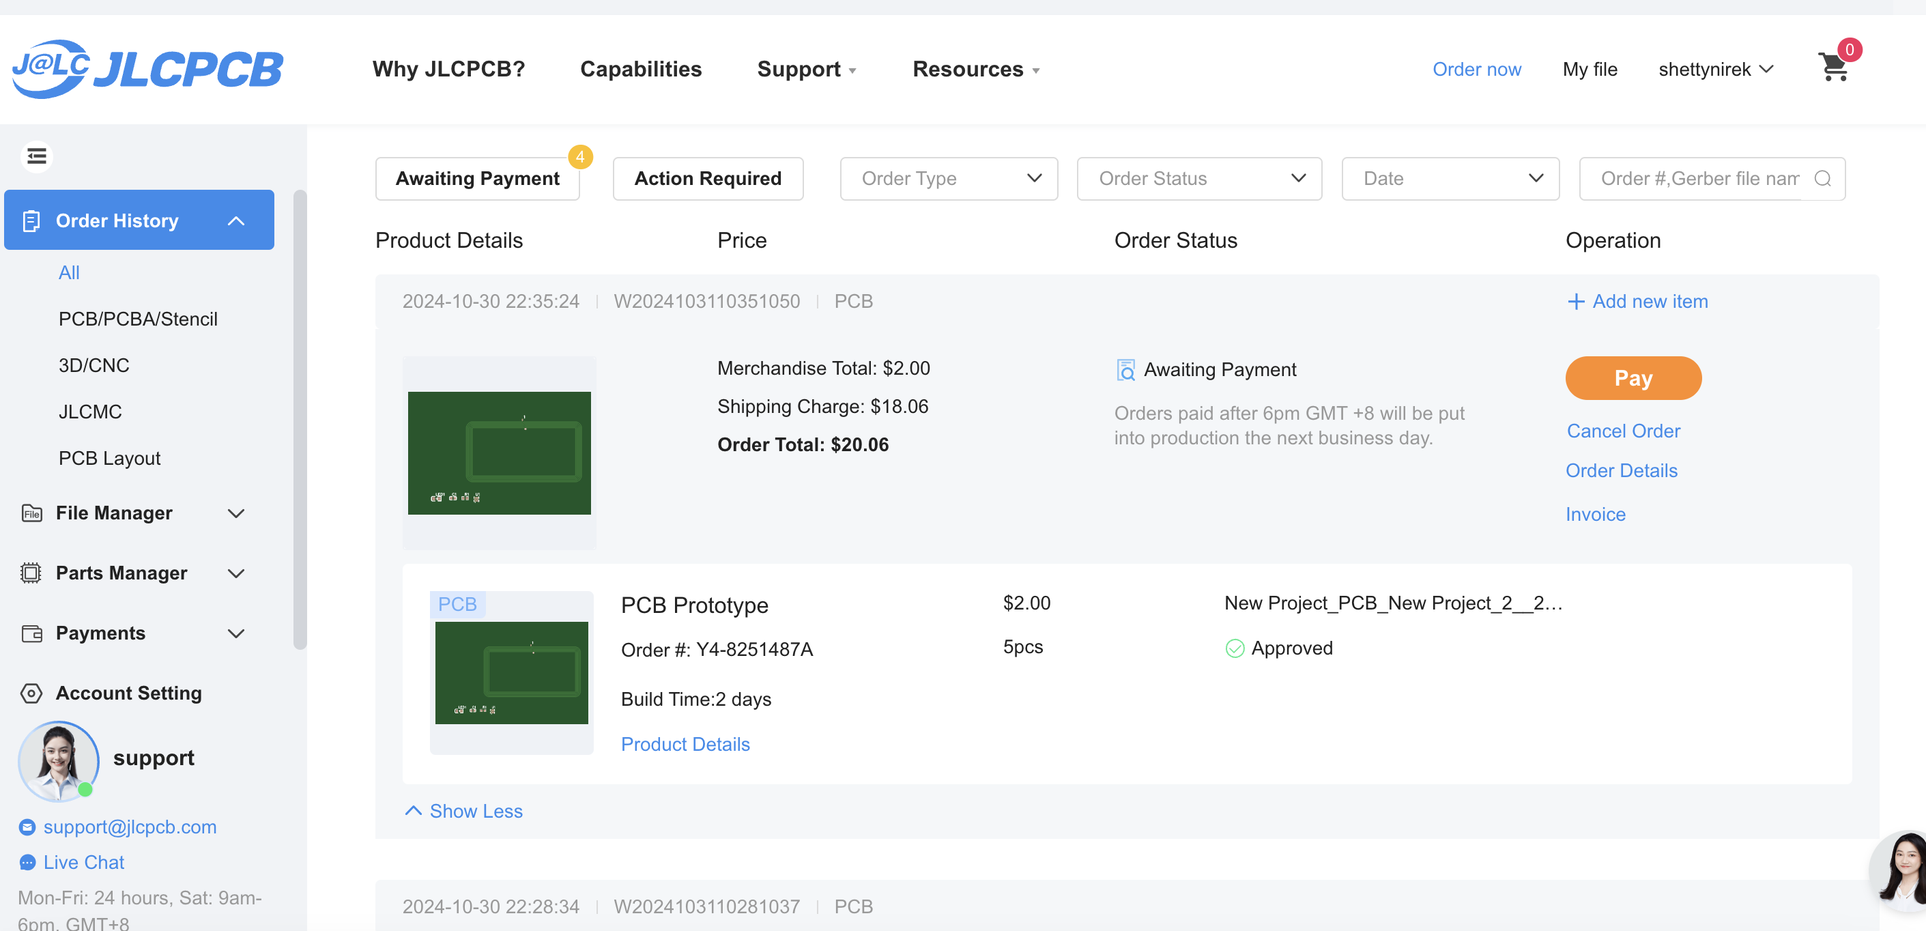
Task: Click the sidebar vertical scrollbar
Action: (300, 419)
